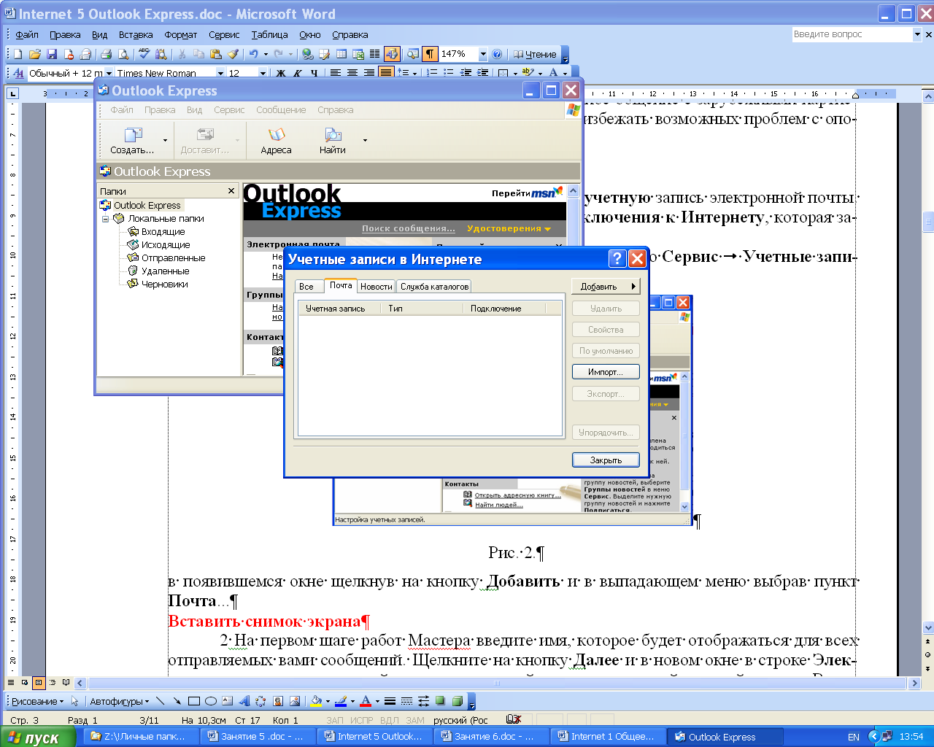Image resolution: width=934 pixels, height=747 pixels.
Task: Insert hyperlink via globe icon
Action: [307, 54]
